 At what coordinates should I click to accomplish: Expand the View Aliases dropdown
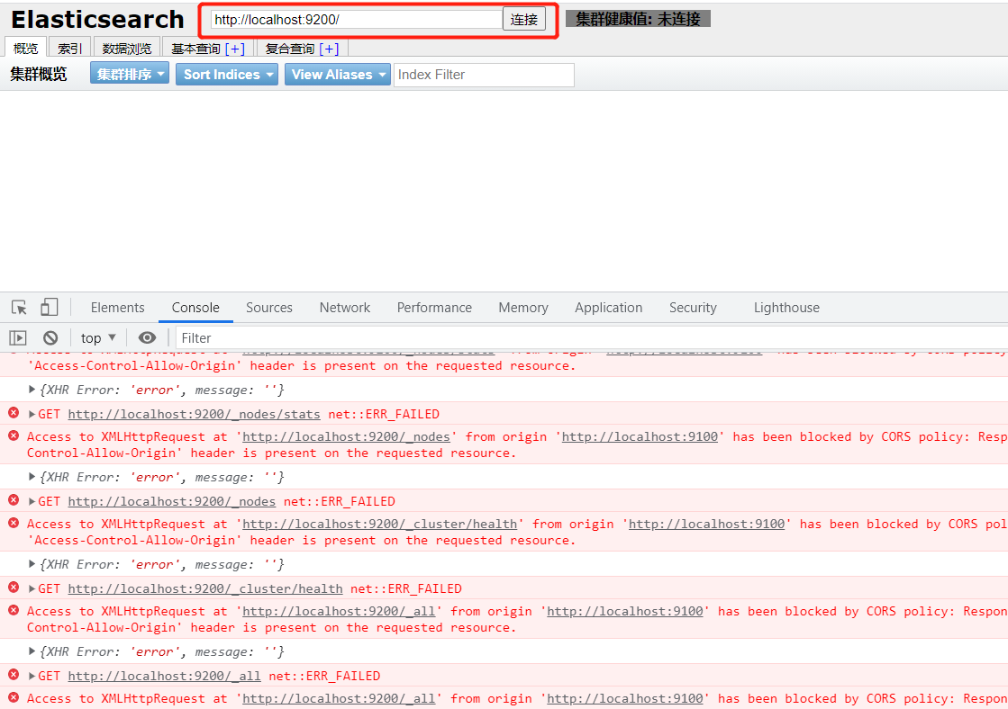coord(337,75)
